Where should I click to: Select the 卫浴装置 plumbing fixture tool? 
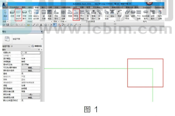pos(107,15)
